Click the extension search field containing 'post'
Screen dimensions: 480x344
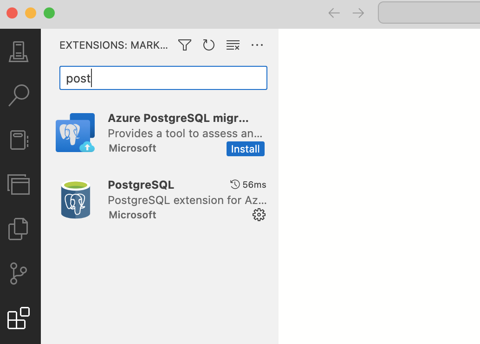coord(163,78)
